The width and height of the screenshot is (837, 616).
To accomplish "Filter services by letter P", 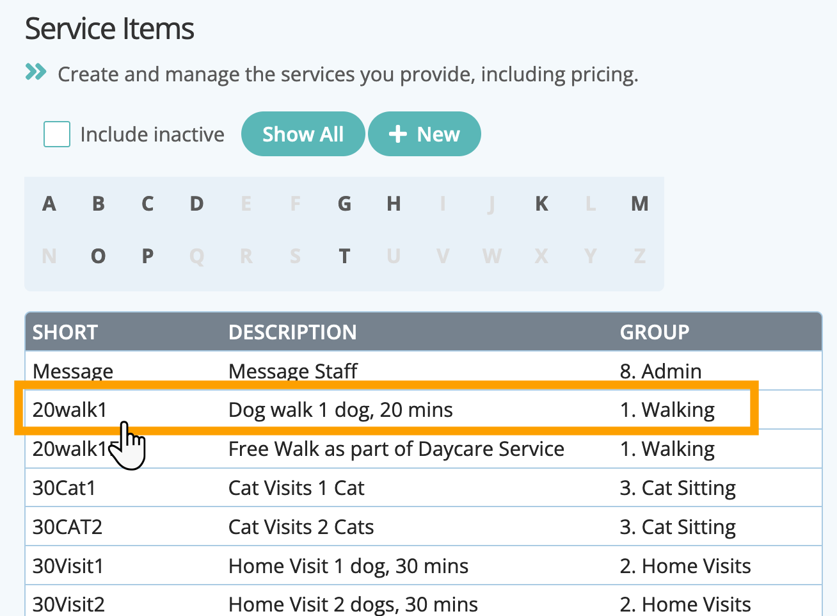I will tap(148, 257).
